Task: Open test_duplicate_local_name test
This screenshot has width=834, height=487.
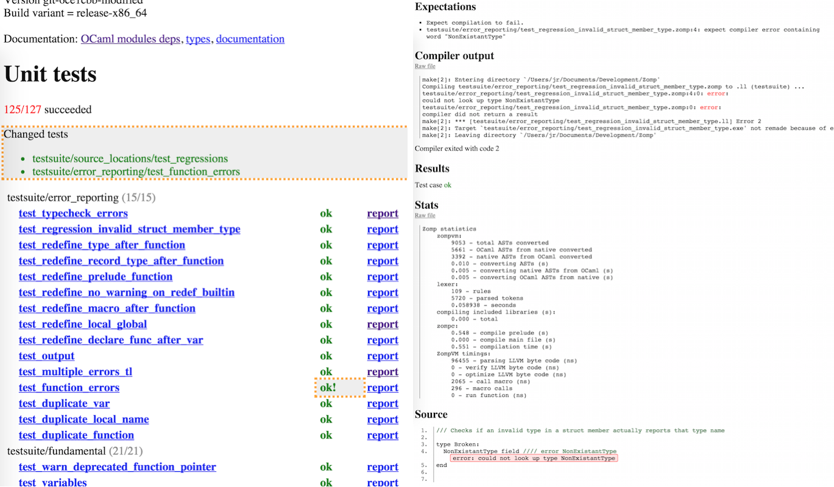Action: point(83,419)
